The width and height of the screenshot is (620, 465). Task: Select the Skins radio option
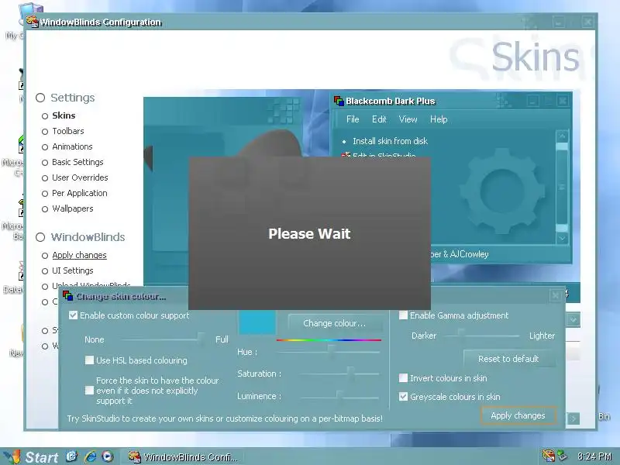[45, 116]
